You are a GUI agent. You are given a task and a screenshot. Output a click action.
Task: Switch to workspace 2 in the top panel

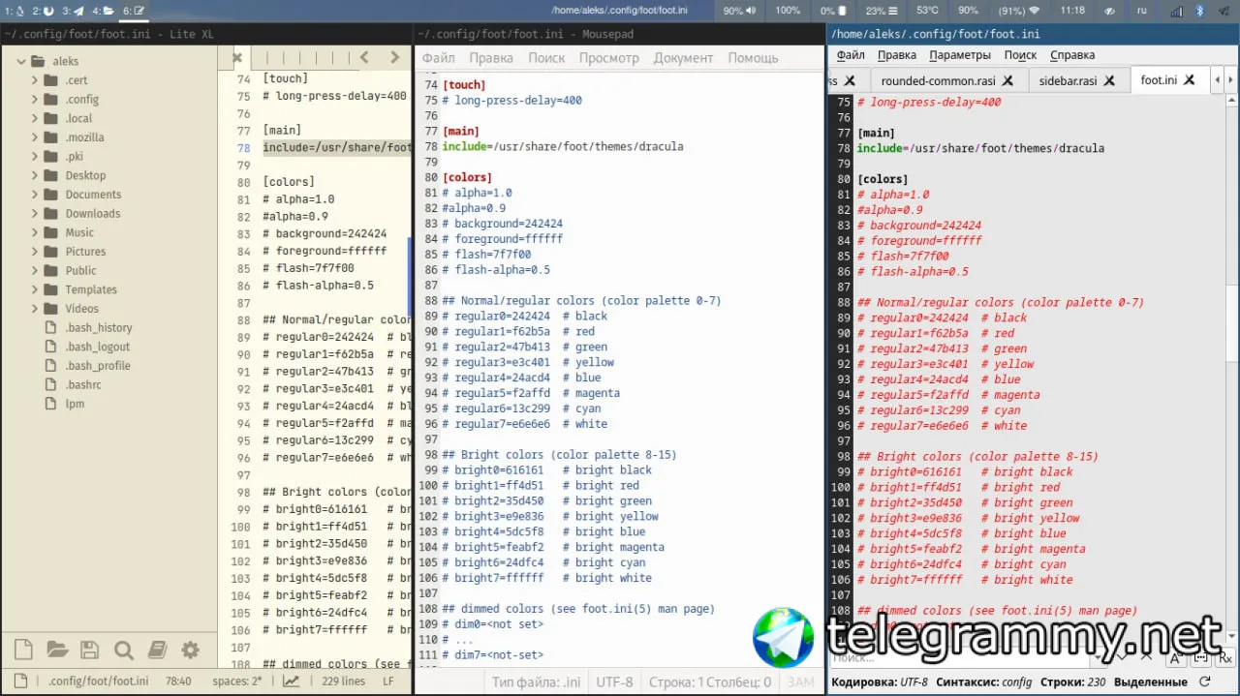click(x=43, y=11)
